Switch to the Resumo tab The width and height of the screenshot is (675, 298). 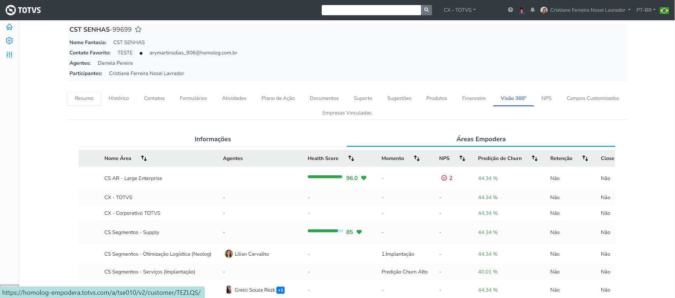click(84, 99)
